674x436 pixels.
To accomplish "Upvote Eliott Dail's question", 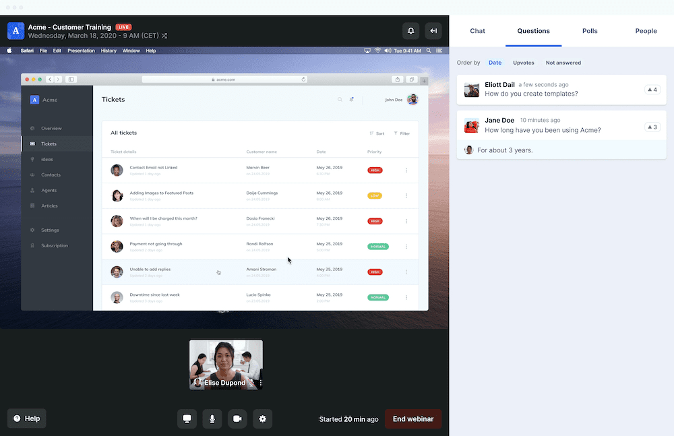I will (652, 90).
